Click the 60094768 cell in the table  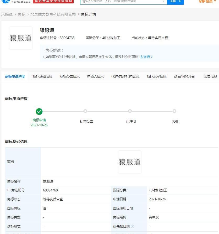[x=76, y=190]
